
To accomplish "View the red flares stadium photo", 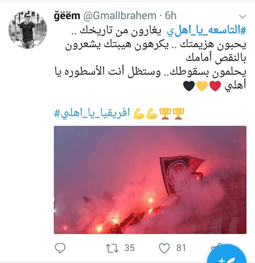I will [150, 180].
